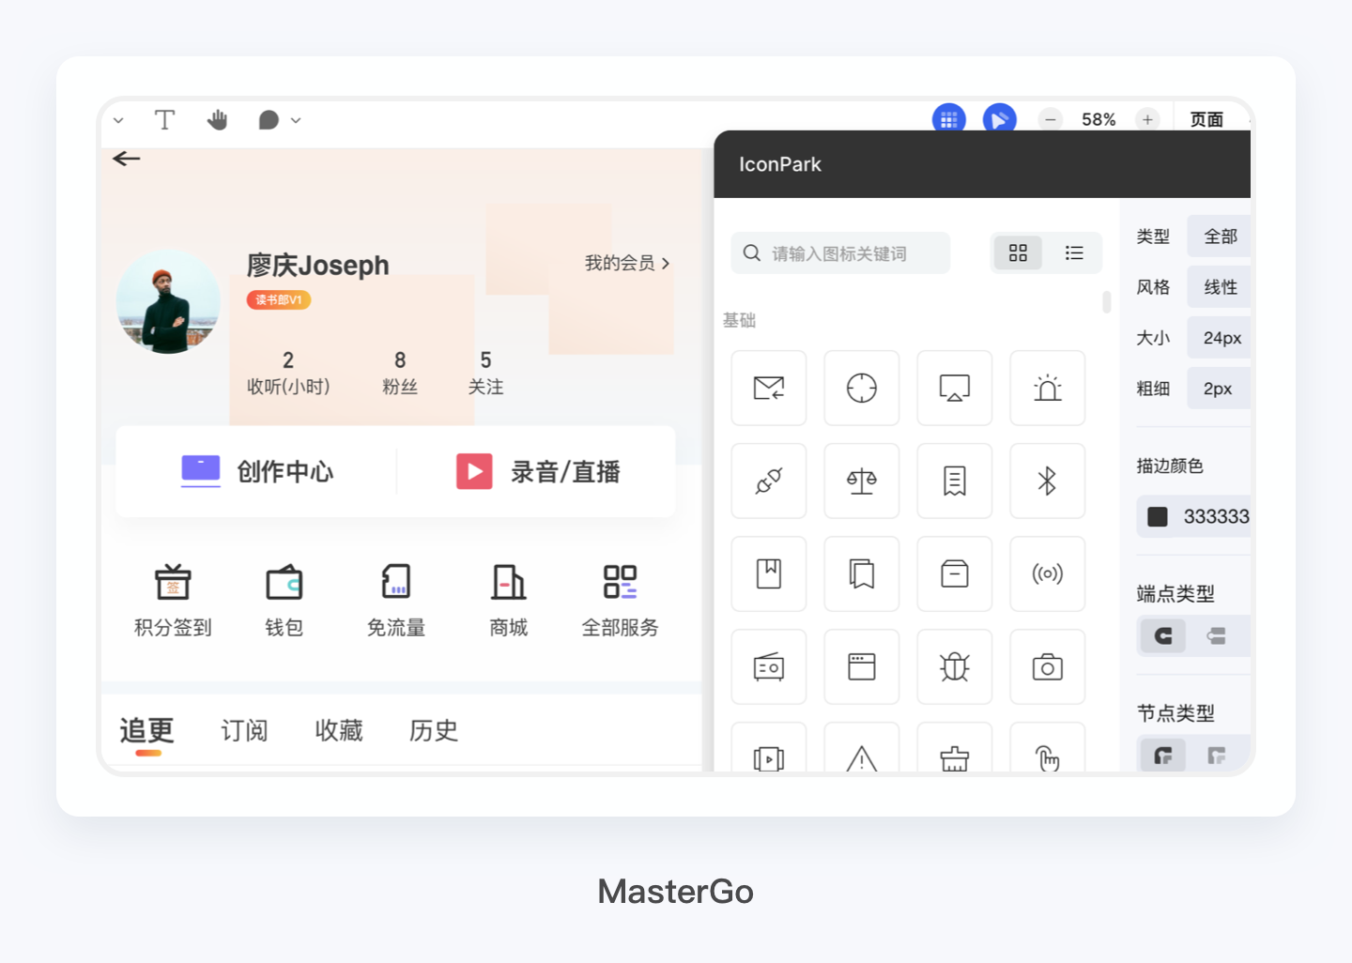Switch IconPark to grid view
The width and height of the screenshot is (1352, 963).
(1018, 252)
